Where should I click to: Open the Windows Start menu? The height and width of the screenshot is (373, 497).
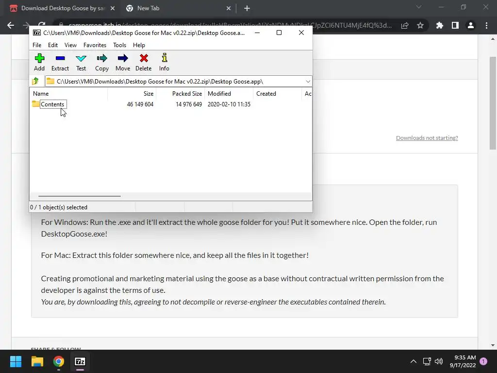point(16,361)
